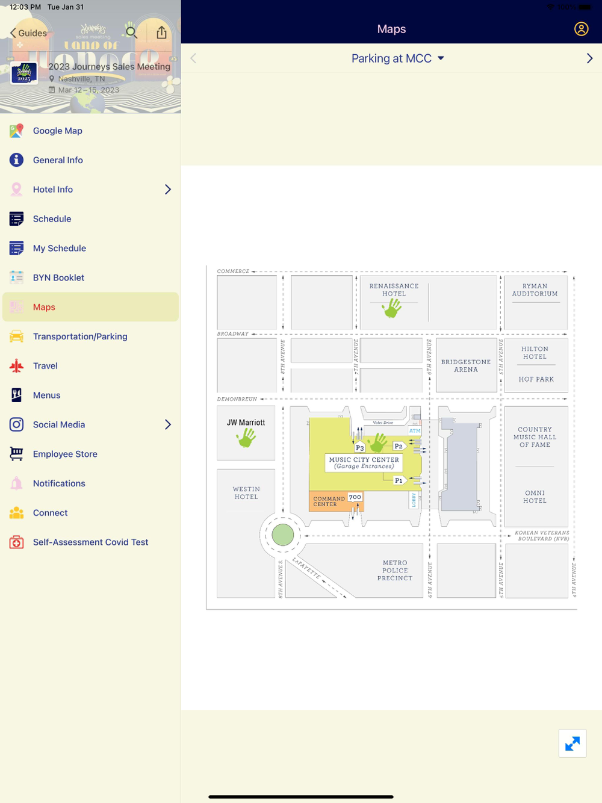Screen dimensions: 602x803
Task: Click the BYN Booklet icon
Action: coord(16,277)
